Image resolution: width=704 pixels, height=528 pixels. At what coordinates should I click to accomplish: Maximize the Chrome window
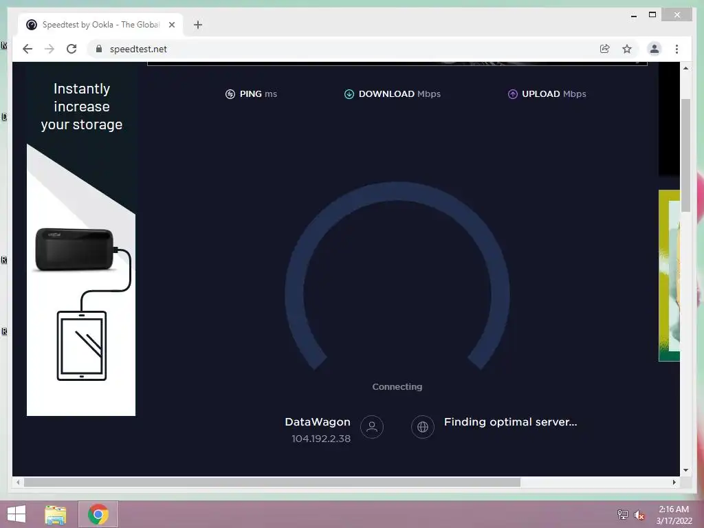(x=652, y=15)
